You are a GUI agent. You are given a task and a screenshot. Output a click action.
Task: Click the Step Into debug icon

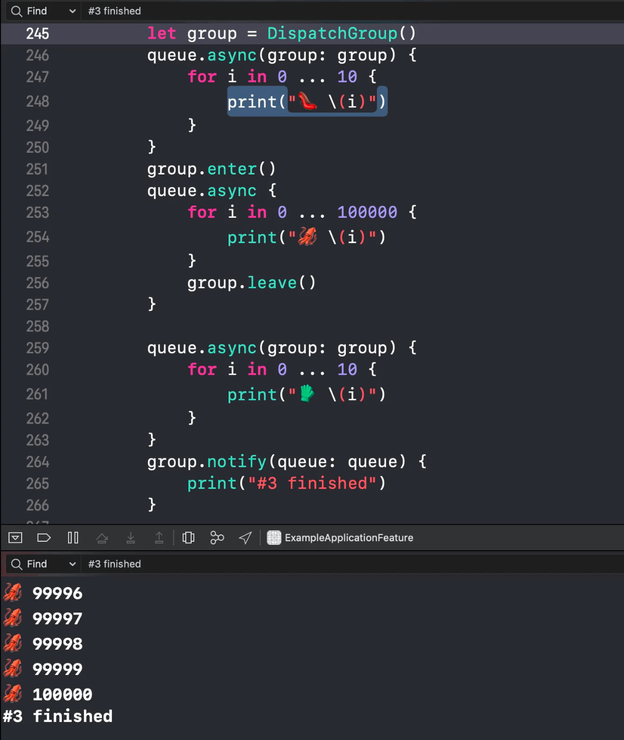[130, 538]
